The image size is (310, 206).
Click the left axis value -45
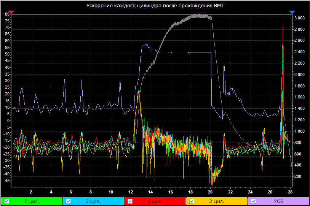pyautogui.click(x=6, y=181)
